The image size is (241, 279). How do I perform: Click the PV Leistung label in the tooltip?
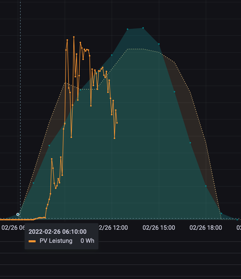[x=56, y=241]
